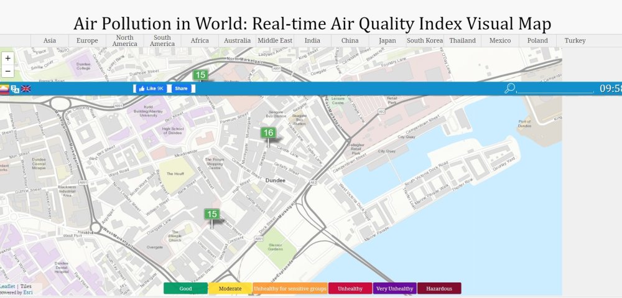This screenshot has width=622, height=298.
Task: Click the Gallagher Retail Park label
Action: coord(356,149)
